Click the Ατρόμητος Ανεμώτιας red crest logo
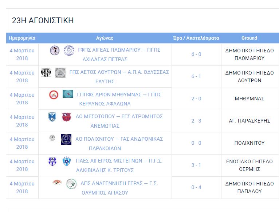 pyautogui.click(x=66, y=117)
